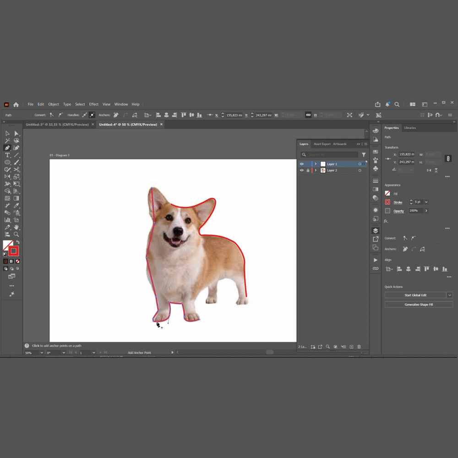
Task: Select the Zoom tool magnifier
Action: coord(16,234)
